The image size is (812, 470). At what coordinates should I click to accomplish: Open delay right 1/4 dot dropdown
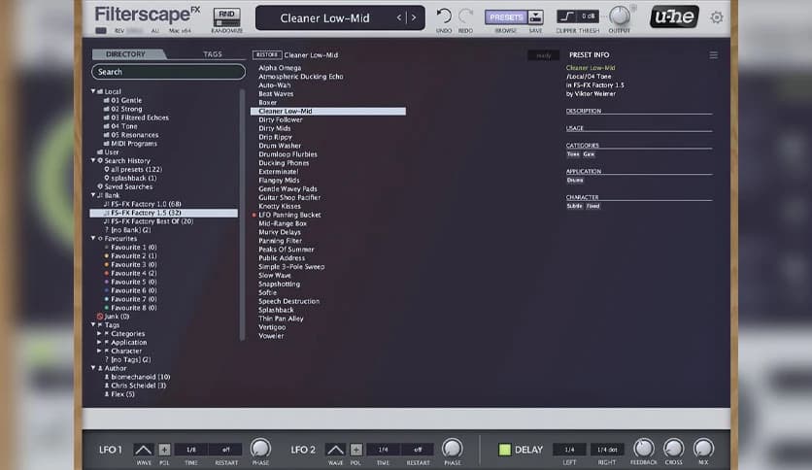click(x=607, y=450)
